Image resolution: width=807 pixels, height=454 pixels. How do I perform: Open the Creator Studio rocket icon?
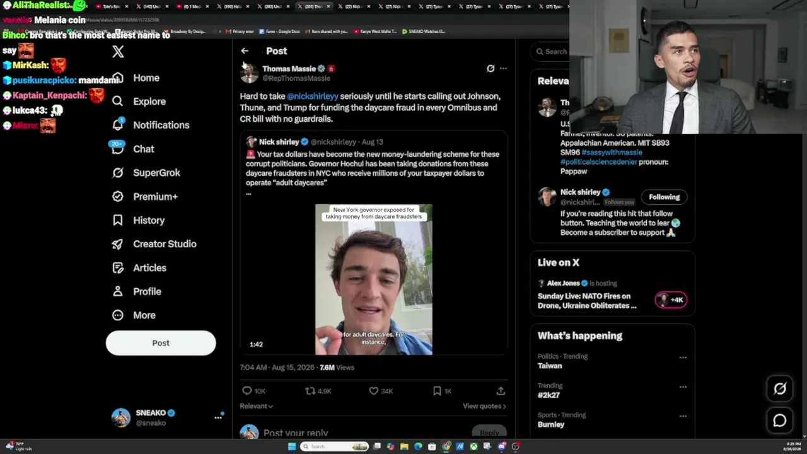click(117, 244)
